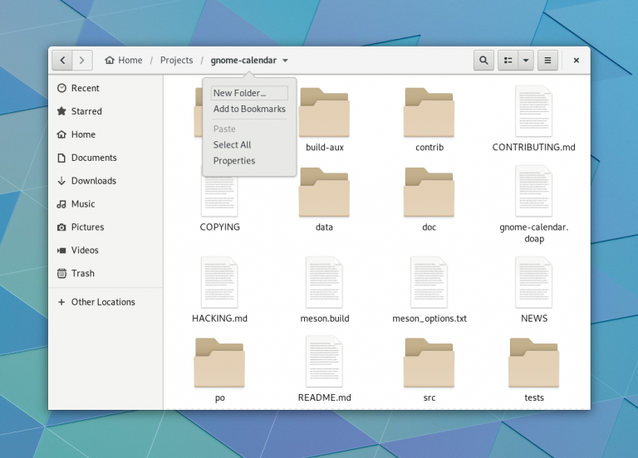Open Starred in the sidebar
The width and height of the screenshot is (638, 458).
pyautogui.click(x=106, y=111)
